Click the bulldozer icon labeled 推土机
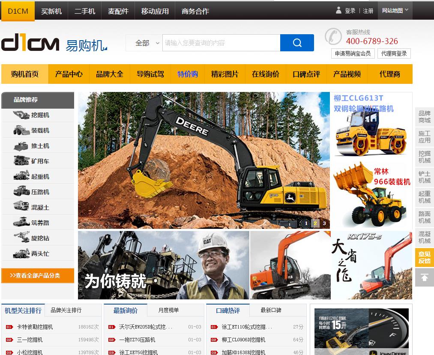The width and height of the screenshot is (434, 355). click(x=21, y=145)
